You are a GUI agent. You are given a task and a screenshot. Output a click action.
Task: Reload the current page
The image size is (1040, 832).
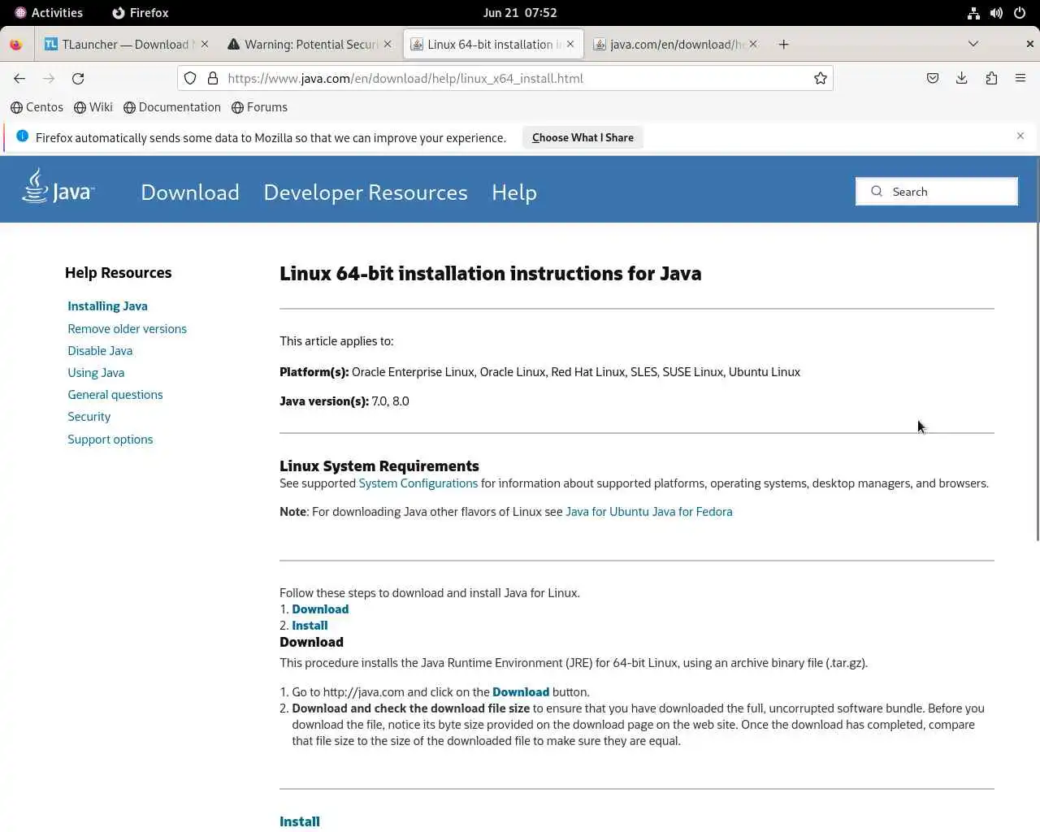point(78,79)
